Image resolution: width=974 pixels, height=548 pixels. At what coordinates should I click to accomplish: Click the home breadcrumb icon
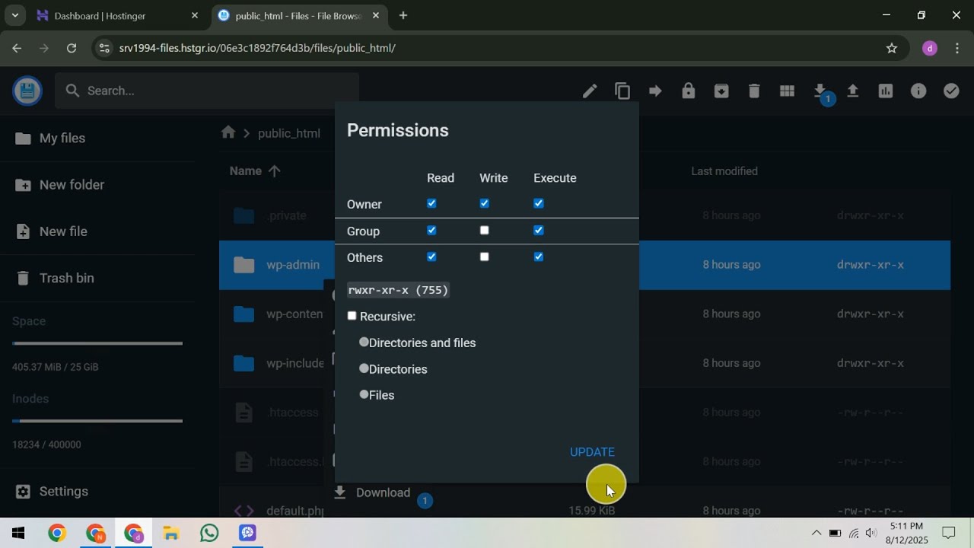pos(228,132)
